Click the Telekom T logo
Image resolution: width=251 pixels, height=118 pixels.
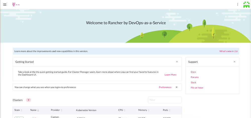[16, 5]
